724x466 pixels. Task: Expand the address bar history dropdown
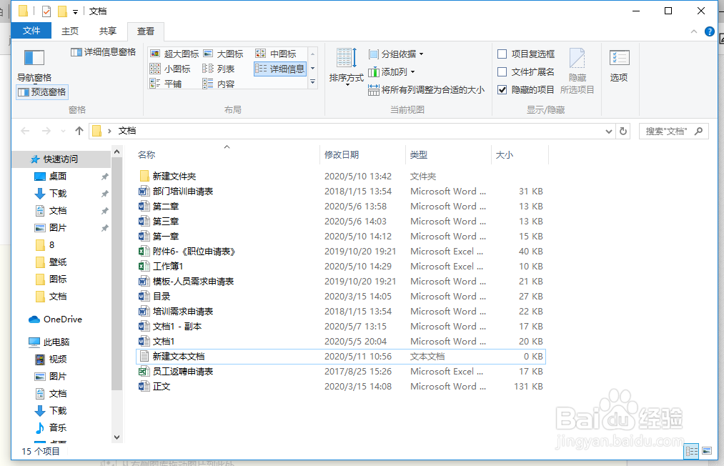pyautogui.click(x=608, y=132)
